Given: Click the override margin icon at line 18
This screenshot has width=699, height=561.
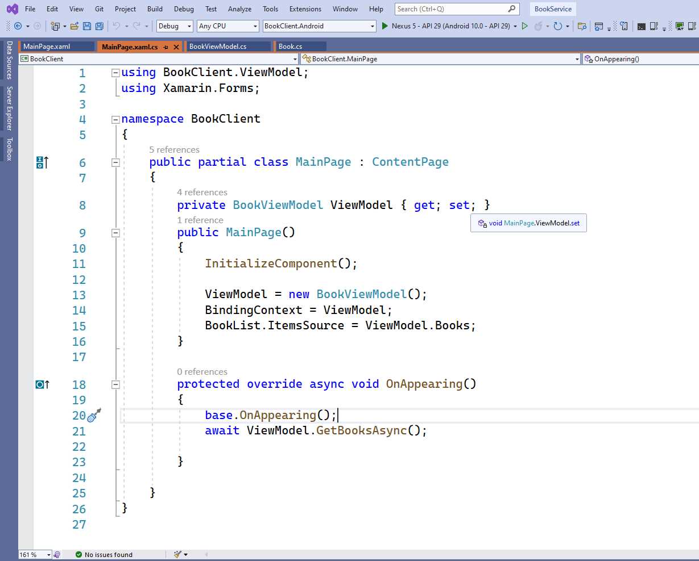Looking at the screenshot, I should (x=43, y=384).
